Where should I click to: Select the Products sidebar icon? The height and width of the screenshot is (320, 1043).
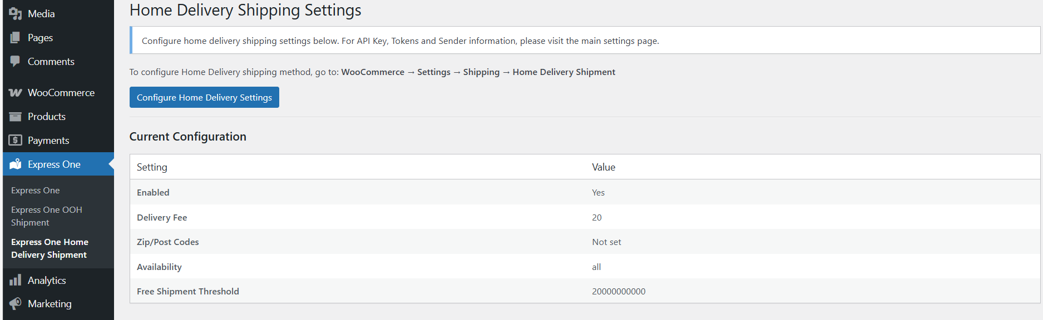16,116
